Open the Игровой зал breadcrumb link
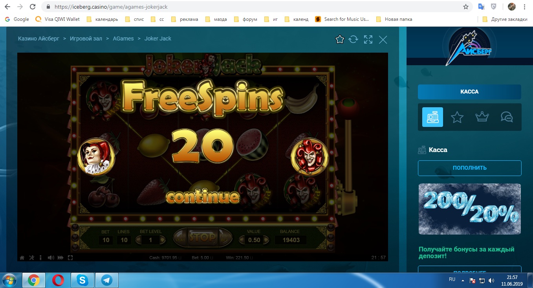The image size is (533, 288). pyautogui.click(x=86, y=39)
